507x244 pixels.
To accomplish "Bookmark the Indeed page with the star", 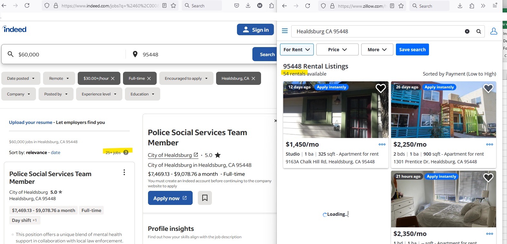I will 173,5.
